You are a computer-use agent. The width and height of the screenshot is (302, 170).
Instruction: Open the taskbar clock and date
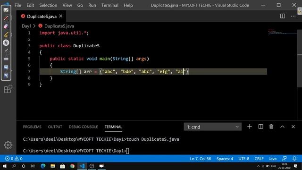(284, 166)
